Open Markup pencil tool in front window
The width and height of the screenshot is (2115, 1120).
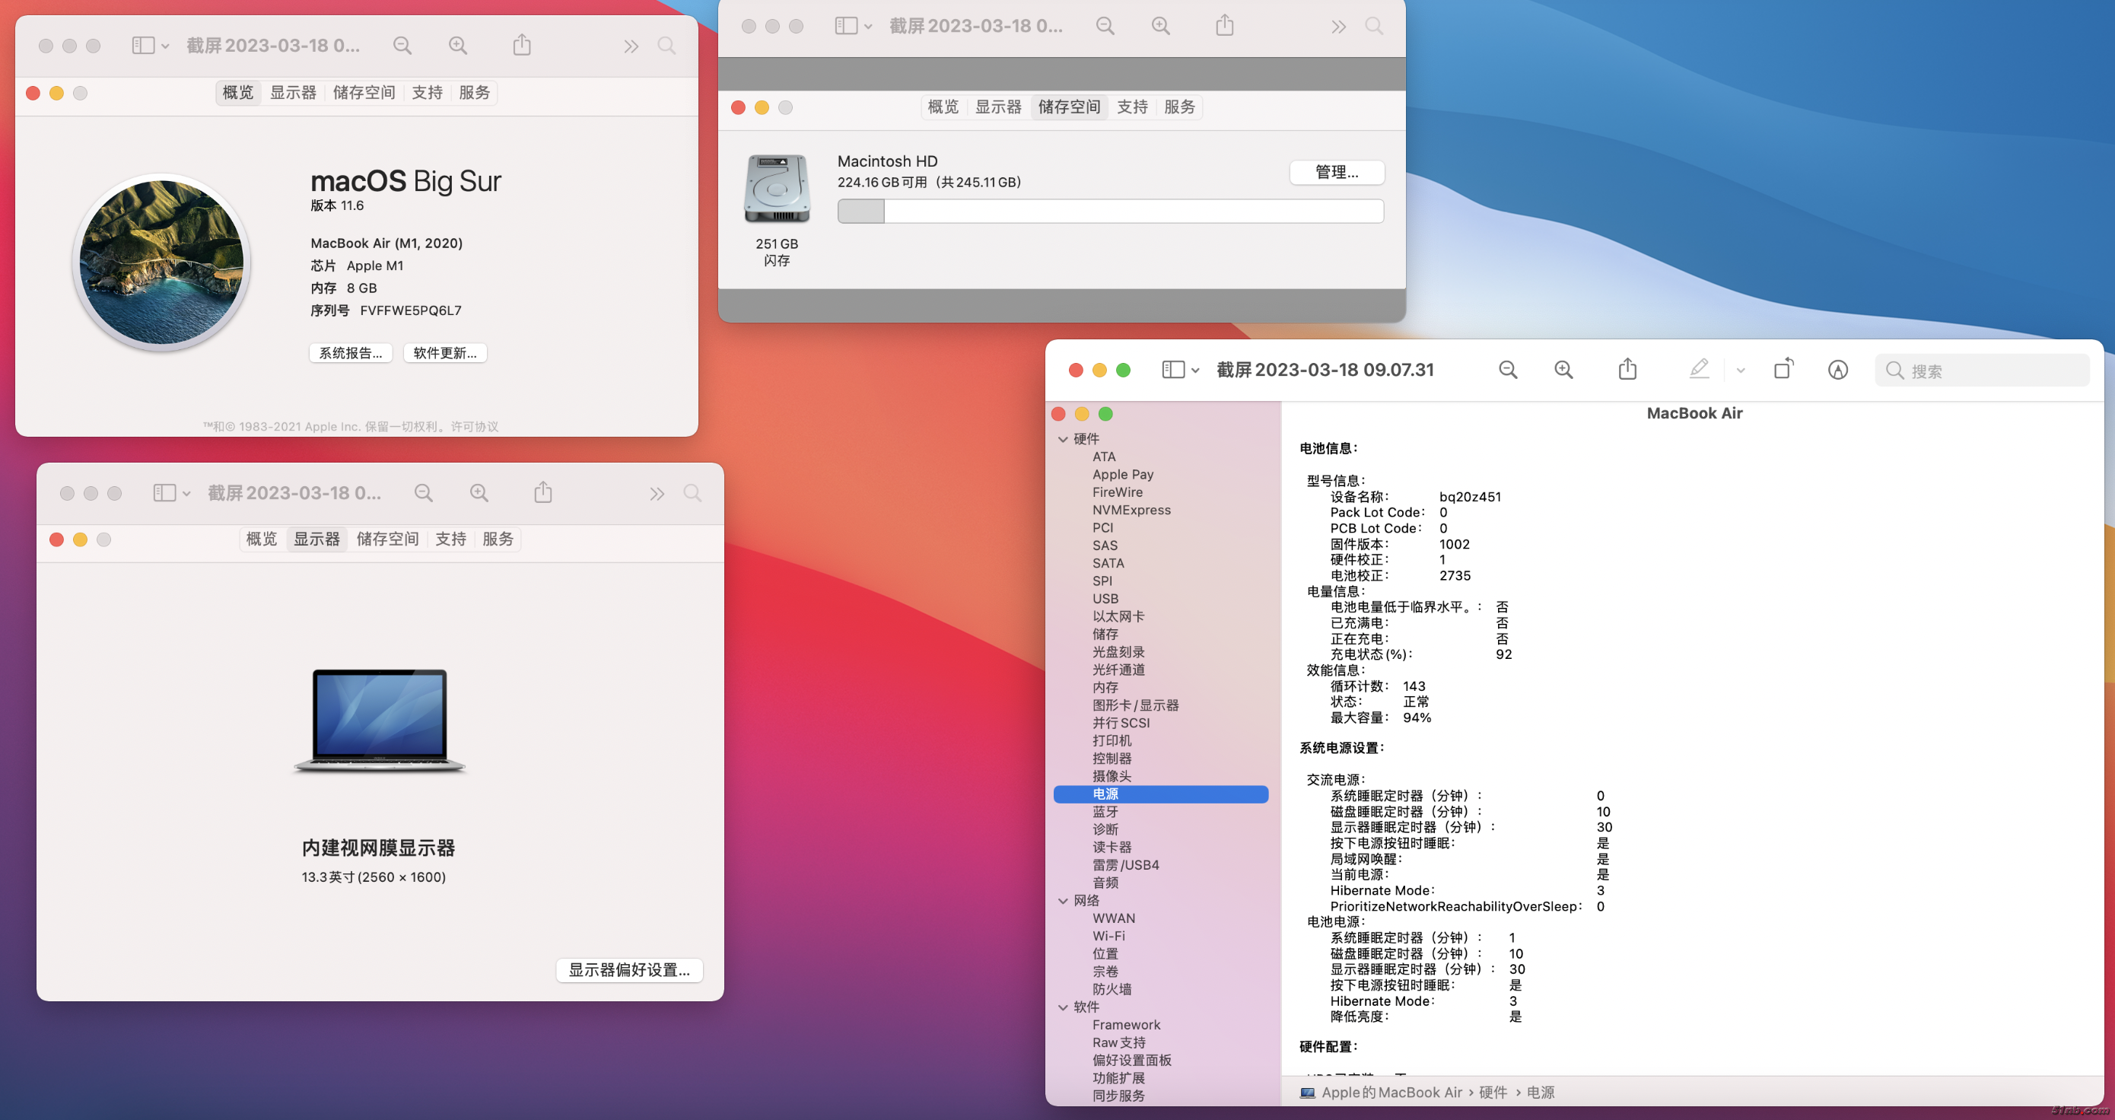1699,370
